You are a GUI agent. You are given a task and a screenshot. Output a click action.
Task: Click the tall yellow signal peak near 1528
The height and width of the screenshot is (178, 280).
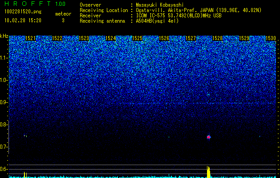[x=208, y=172]
